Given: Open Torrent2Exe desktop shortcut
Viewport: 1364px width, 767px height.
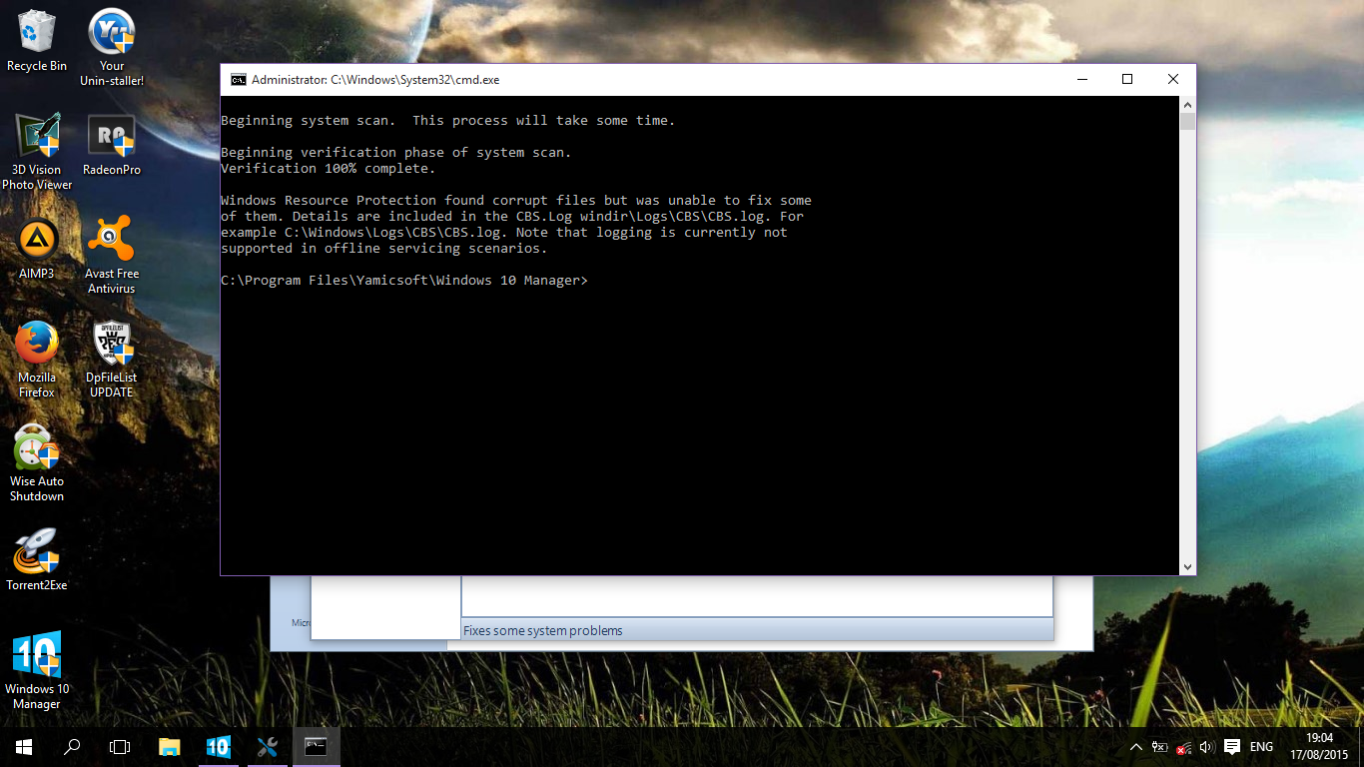Looking at the screenshot, I should click(x=37, y=551).
